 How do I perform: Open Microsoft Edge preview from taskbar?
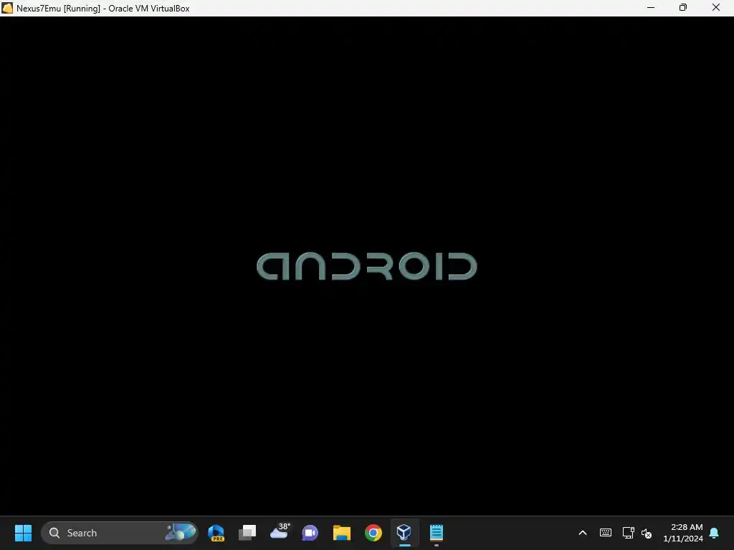click(x=216, y=533)
